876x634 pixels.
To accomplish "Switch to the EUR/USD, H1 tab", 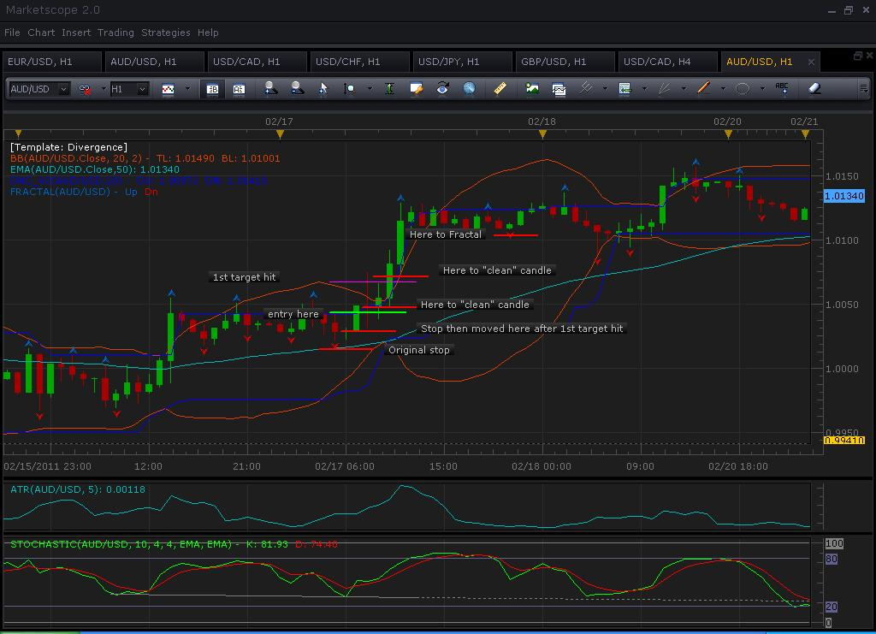I will tap(52, 62).
